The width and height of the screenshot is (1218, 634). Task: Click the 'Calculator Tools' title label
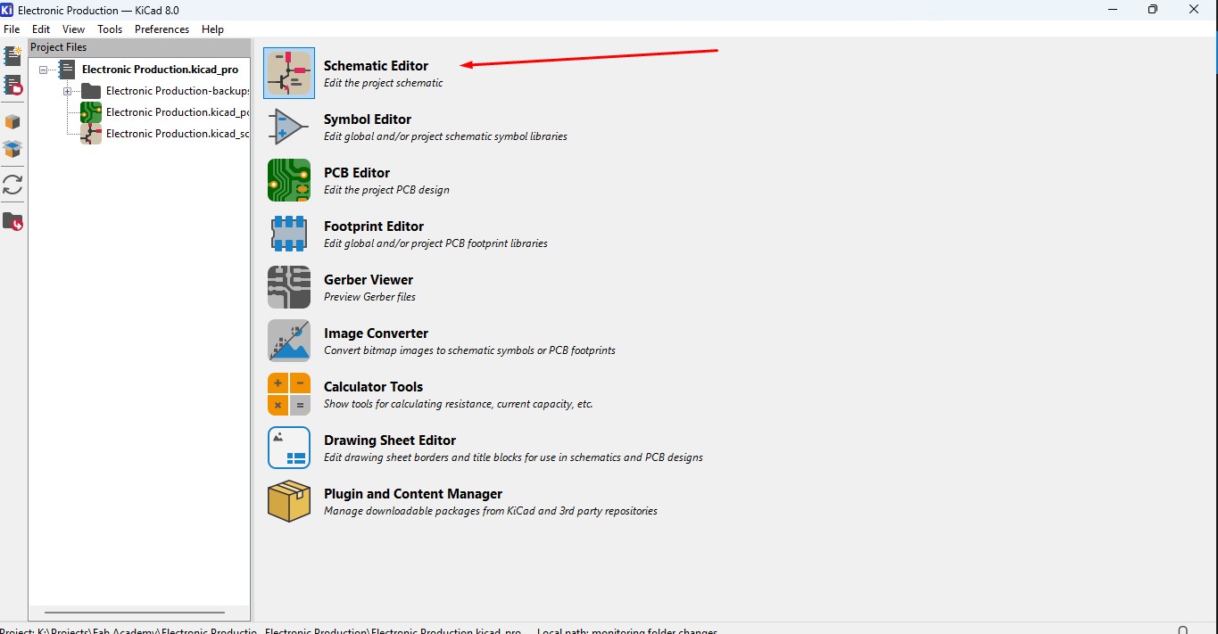[373, 387]
